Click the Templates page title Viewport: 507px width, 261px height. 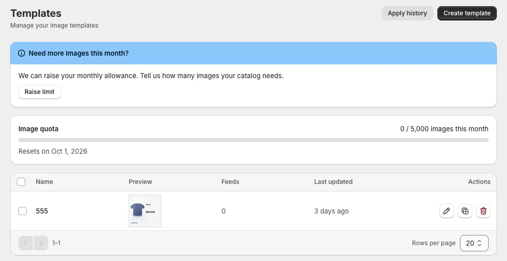(x=36, y=13)
